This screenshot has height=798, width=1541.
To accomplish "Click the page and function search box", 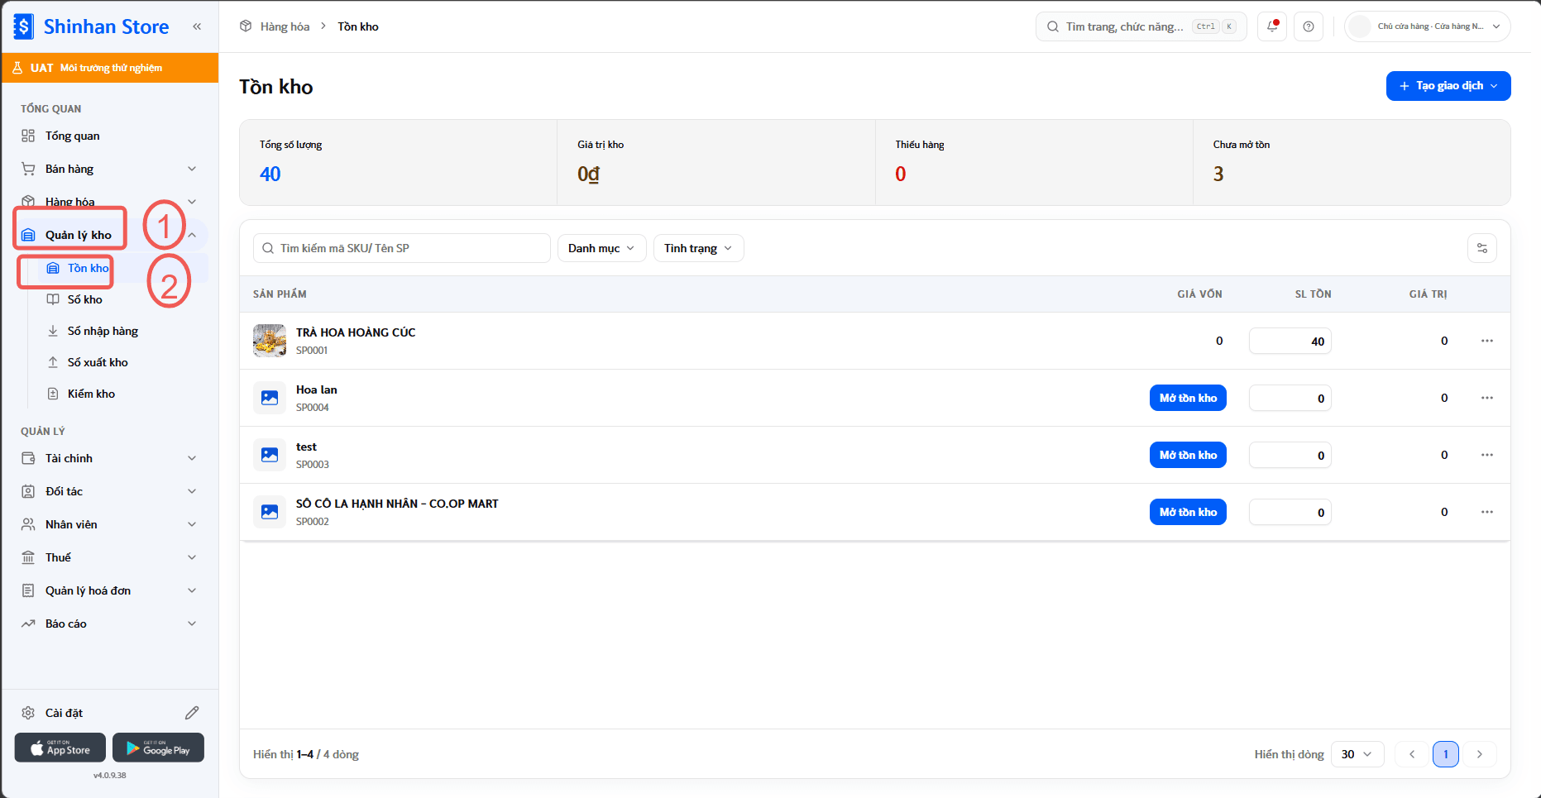I will [x=1141, y=26].
